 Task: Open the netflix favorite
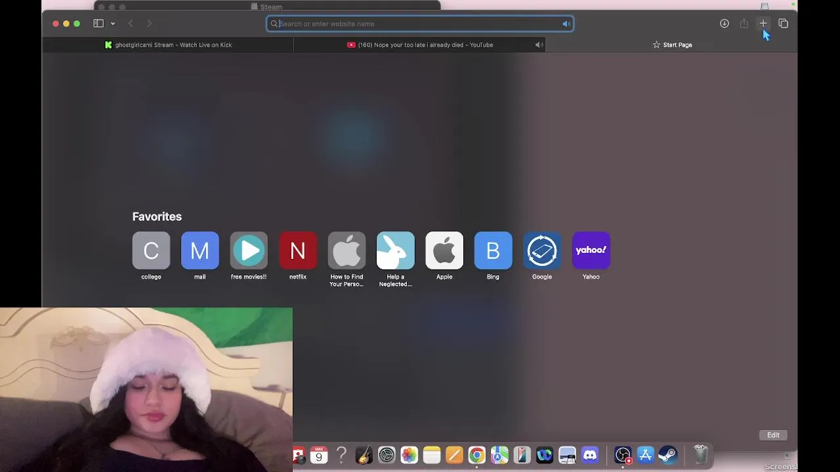pos(298,256)
